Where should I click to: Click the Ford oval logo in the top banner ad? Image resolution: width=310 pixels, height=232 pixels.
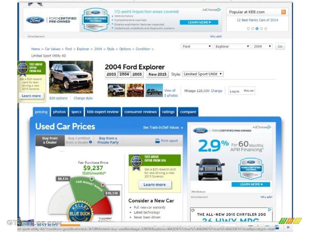[35, 20]
